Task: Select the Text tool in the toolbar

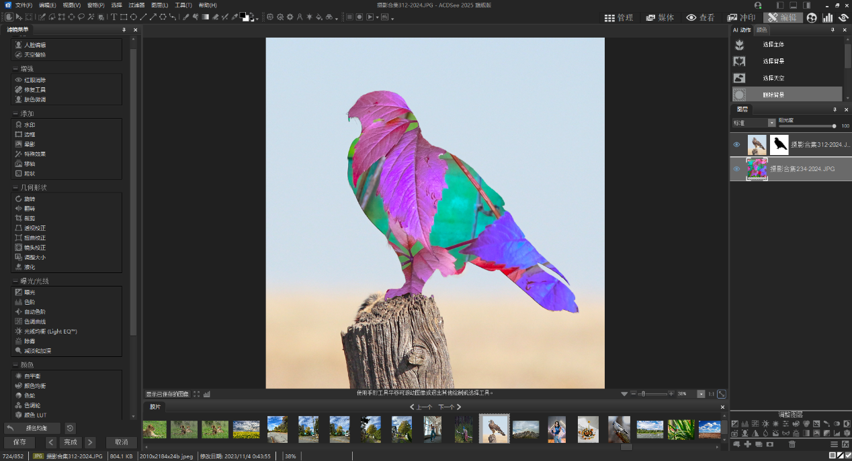Action: 114,17
